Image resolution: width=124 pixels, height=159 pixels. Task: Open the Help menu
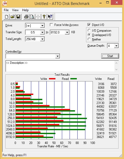[26, 10]
